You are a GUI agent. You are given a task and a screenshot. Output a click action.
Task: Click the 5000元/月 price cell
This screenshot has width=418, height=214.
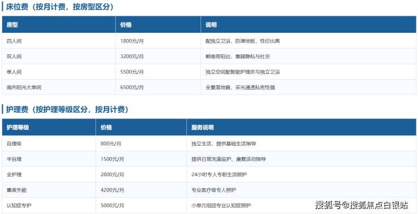(141, 206)
